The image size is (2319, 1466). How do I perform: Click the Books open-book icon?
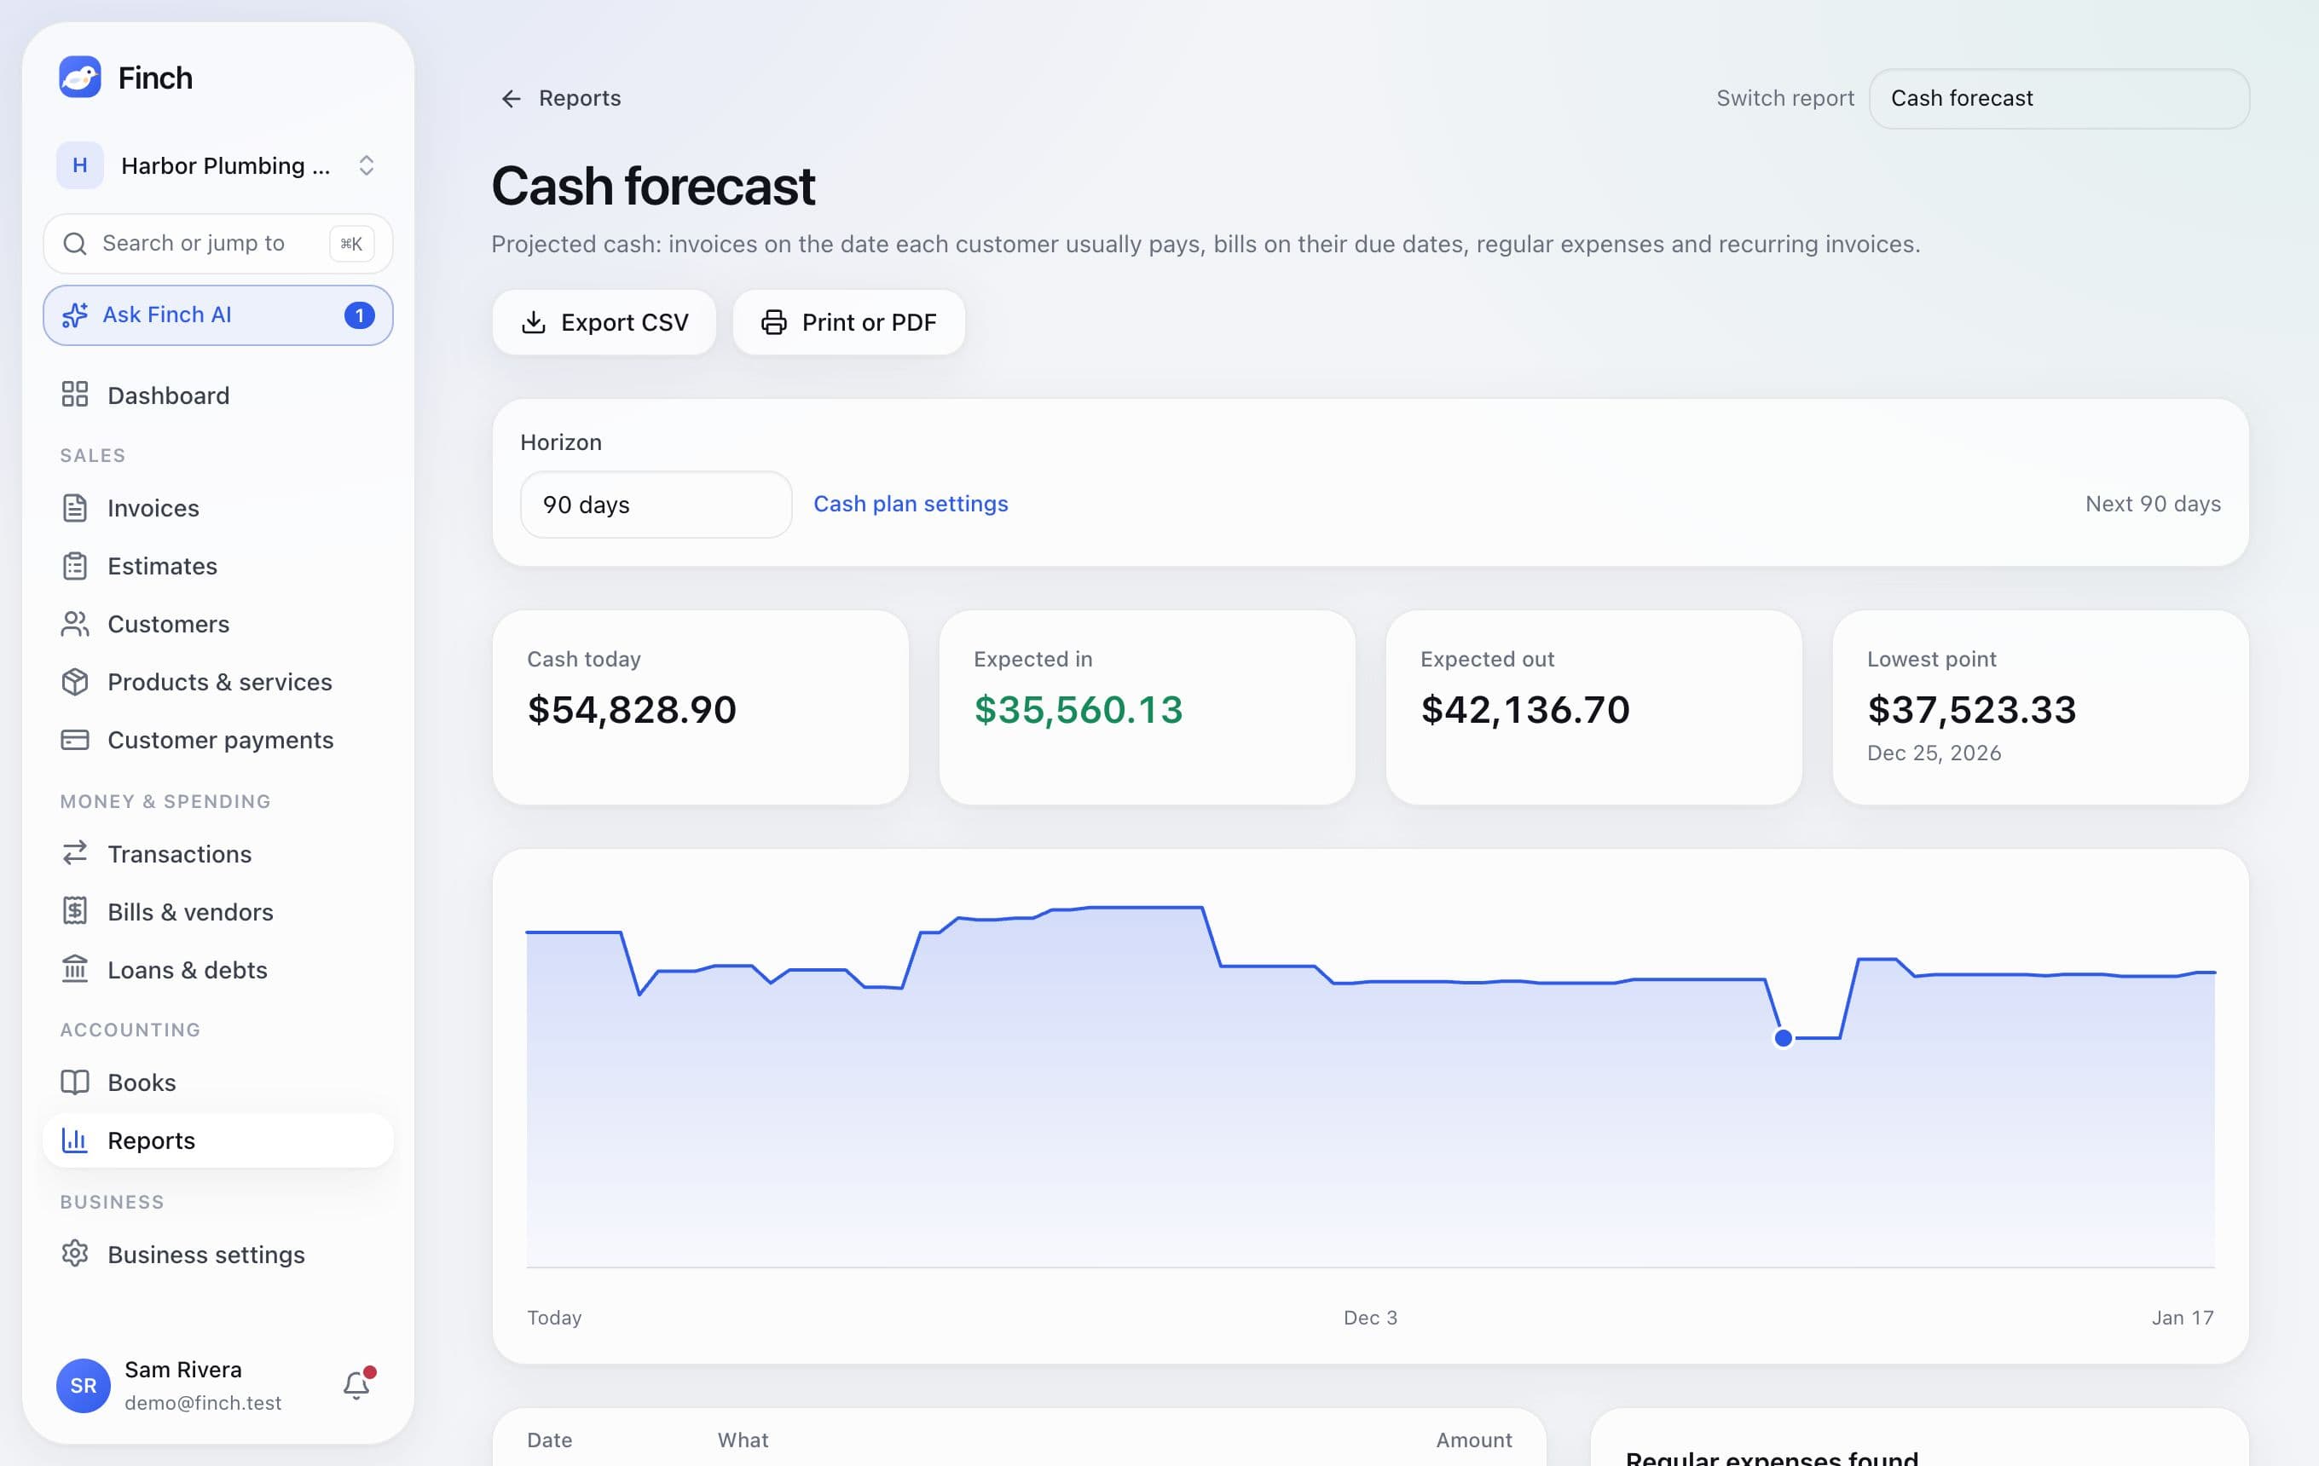point(75,1082)
